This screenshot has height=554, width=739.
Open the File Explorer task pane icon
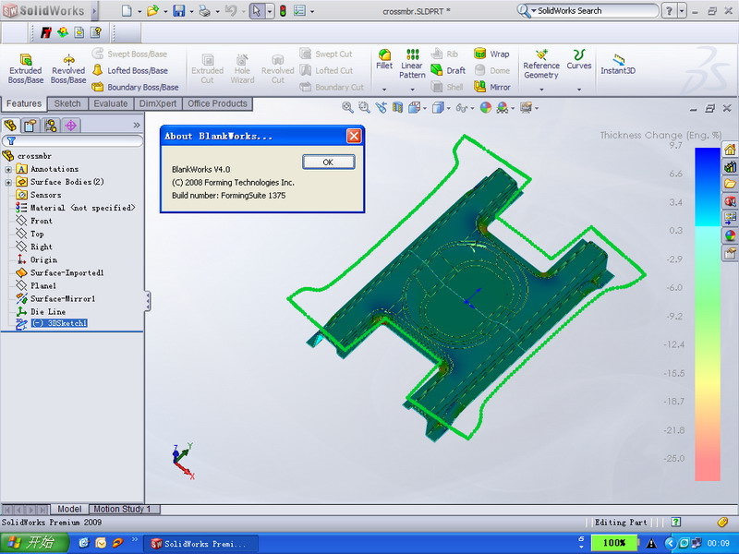tap(730, 184)
